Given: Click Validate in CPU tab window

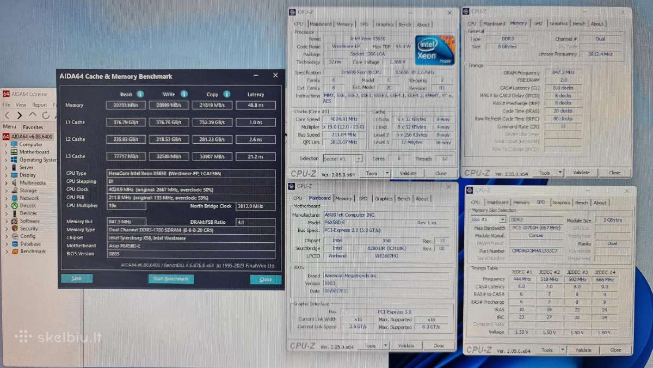Looking at the screenshot, I should tap(408, 174).
